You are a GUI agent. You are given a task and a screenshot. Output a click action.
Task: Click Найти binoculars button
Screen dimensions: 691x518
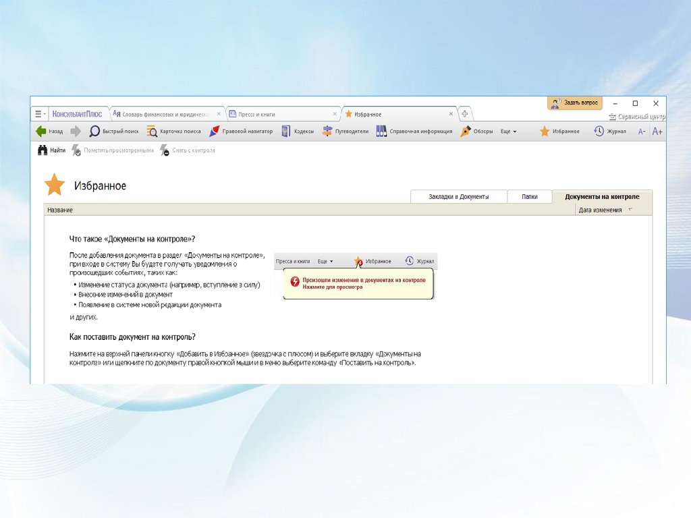[51, 150]
